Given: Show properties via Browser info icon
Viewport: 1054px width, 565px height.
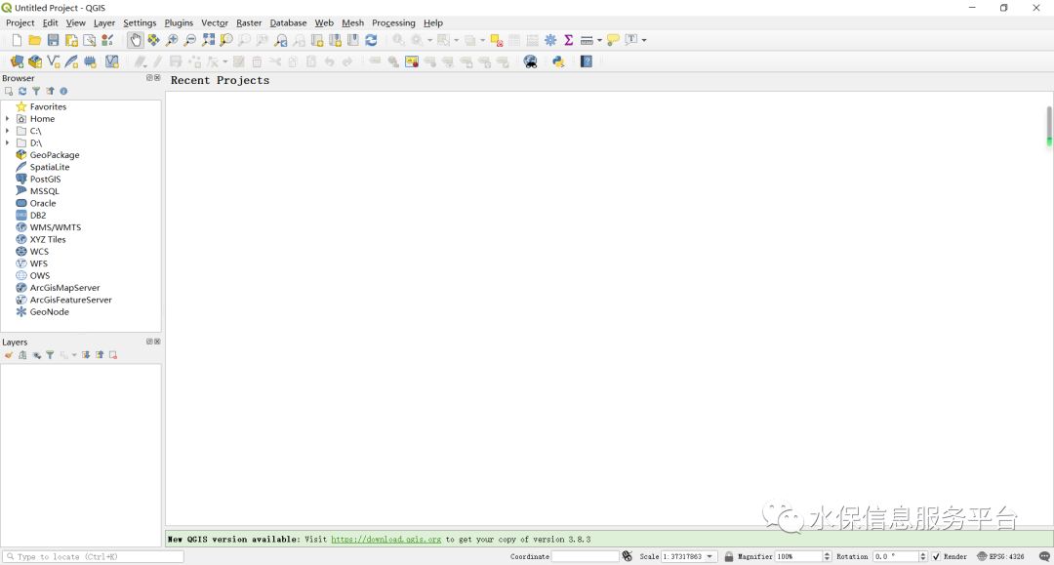Looking at the screenshot, I should pos(63,92).
